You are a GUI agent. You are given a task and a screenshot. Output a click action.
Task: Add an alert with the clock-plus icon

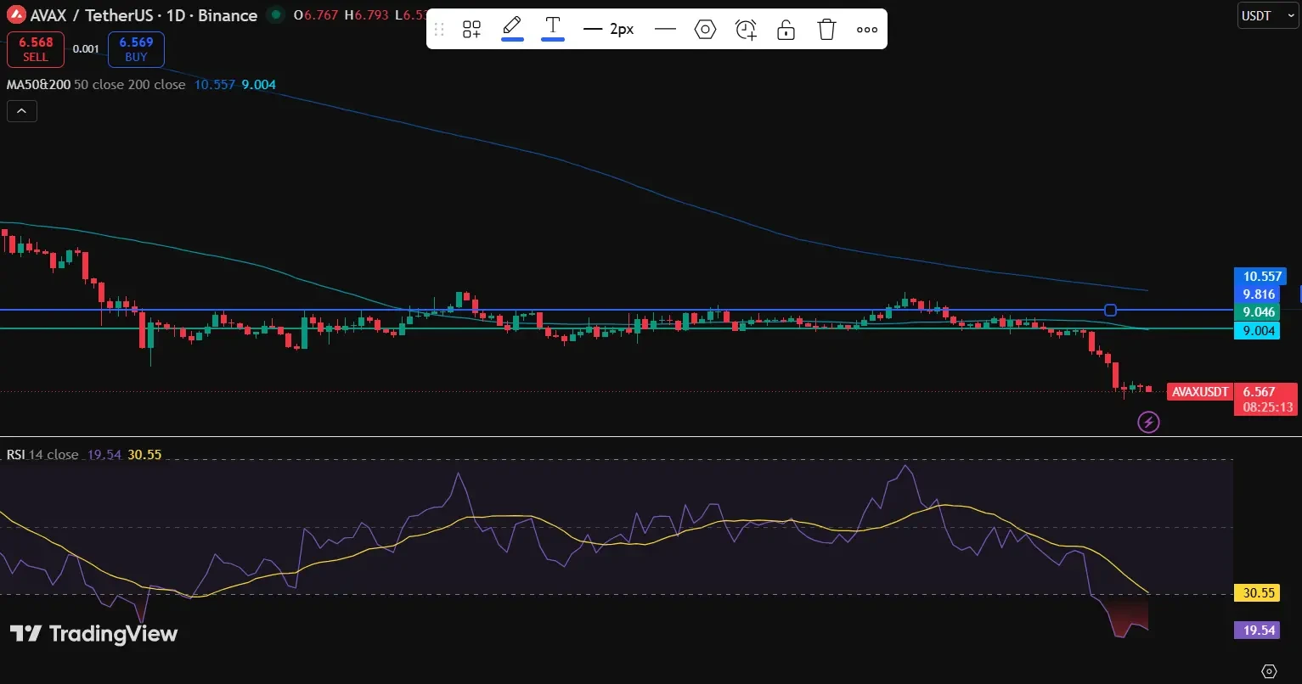click(x=746, y=30)
